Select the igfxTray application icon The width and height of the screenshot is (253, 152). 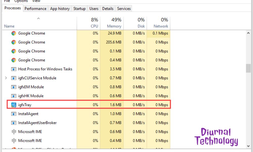(13, 105)
